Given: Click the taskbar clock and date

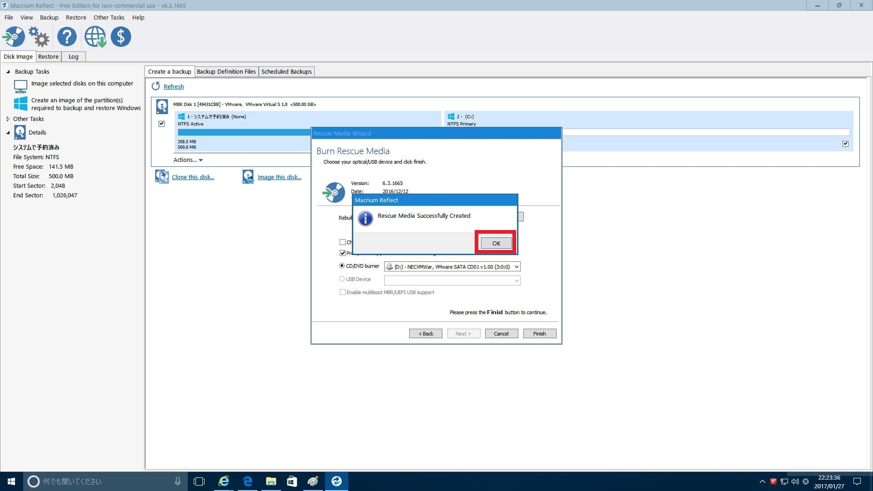Looking at the screenshot, I should pos(829,481).
